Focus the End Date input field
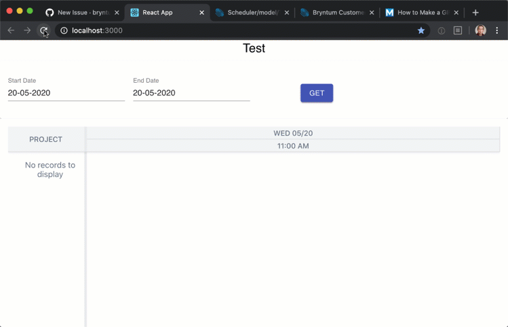This screenshot has height=327, width=508. 191,93
